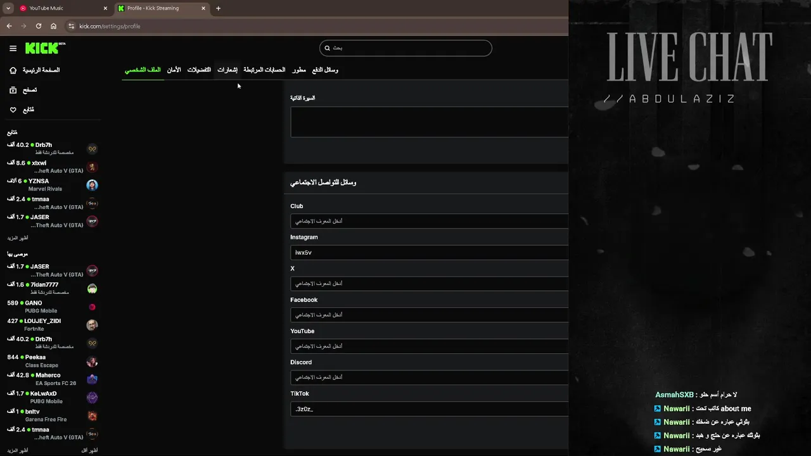The height and width of the screenshot is (456, 811).
Task: Go back with the browser back arrow
Action: 9,26
